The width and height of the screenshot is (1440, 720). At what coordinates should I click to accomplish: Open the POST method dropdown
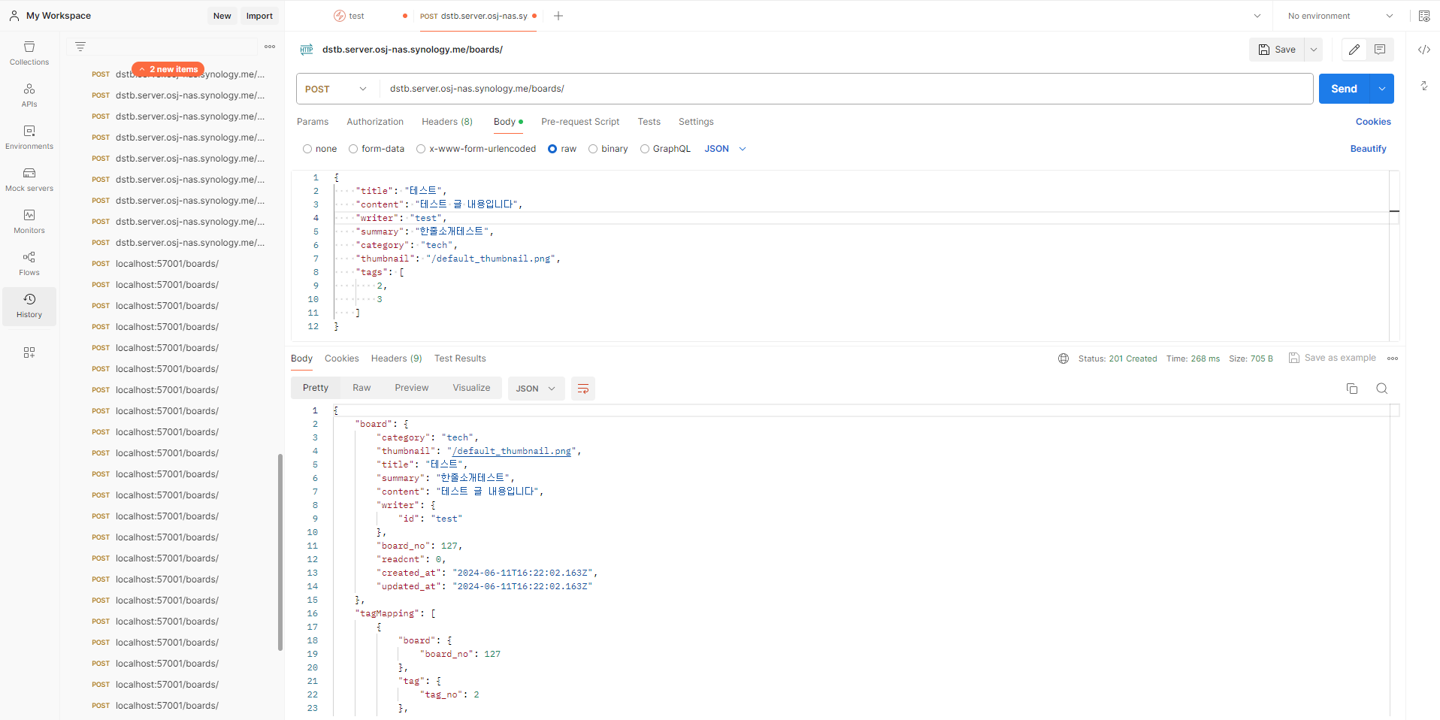coord(336,89)
